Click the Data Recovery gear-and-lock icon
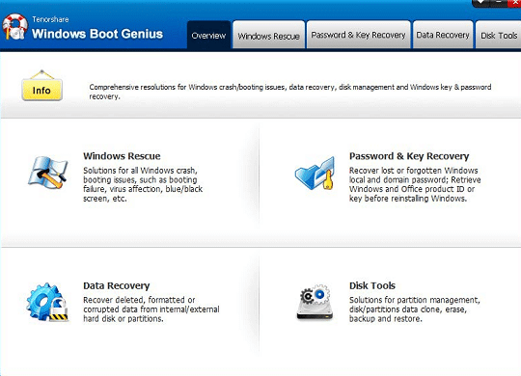This screenshot has width=521, height=376. click(x=47, y=302)
